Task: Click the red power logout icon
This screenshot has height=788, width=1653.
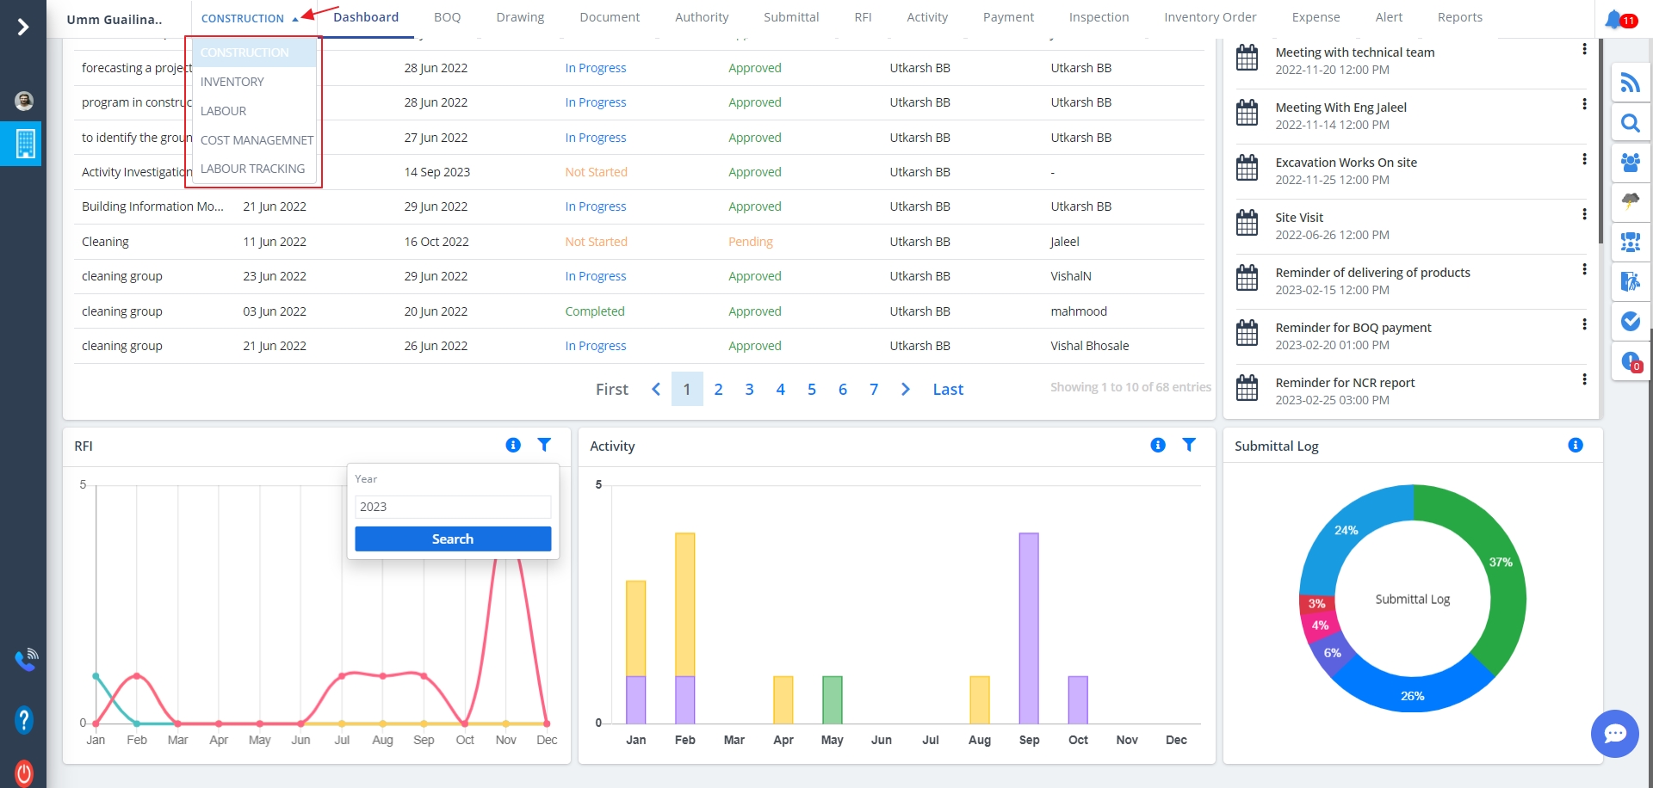Action: (24, 772)
